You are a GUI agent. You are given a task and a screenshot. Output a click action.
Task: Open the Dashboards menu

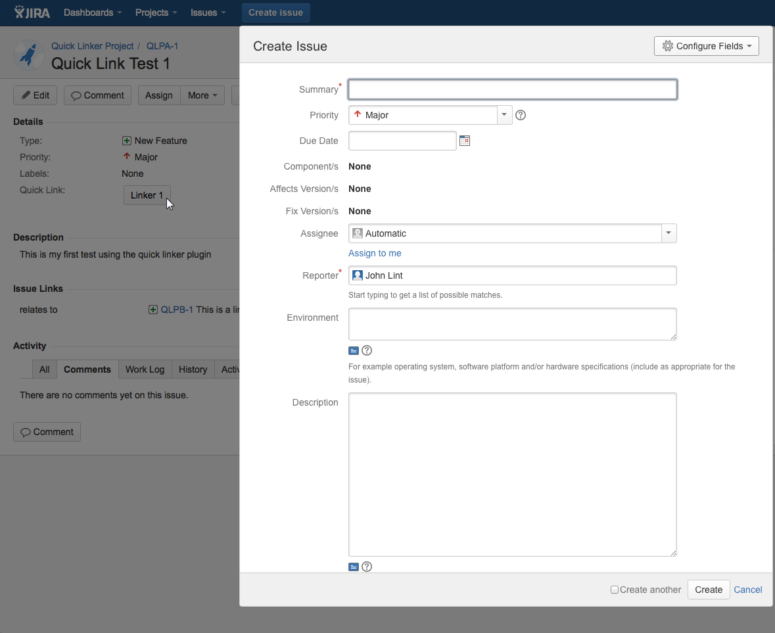pyautogui.click(x=93, y=12)
